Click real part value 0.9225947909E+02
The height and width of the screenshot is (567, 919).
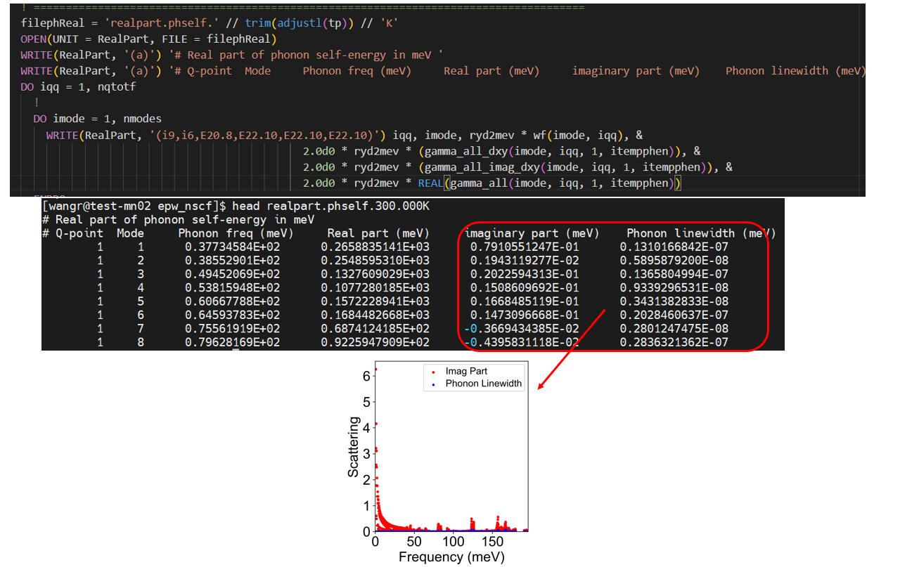[375, 343]
